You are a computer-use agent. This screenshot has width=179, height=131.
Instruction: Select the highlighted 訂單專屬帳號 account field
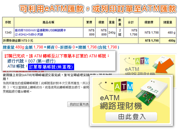click(51, 67)
